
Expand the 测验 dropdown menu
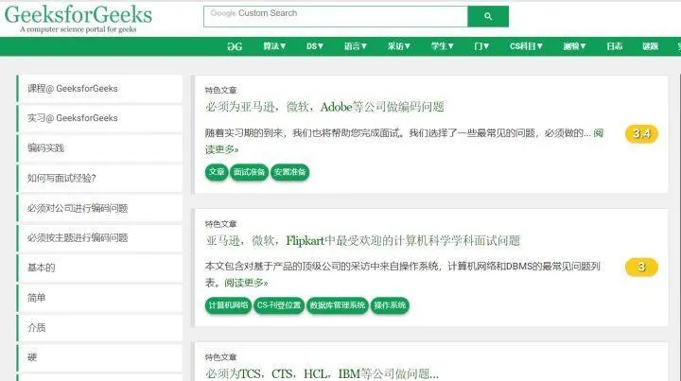click(575, 46)
